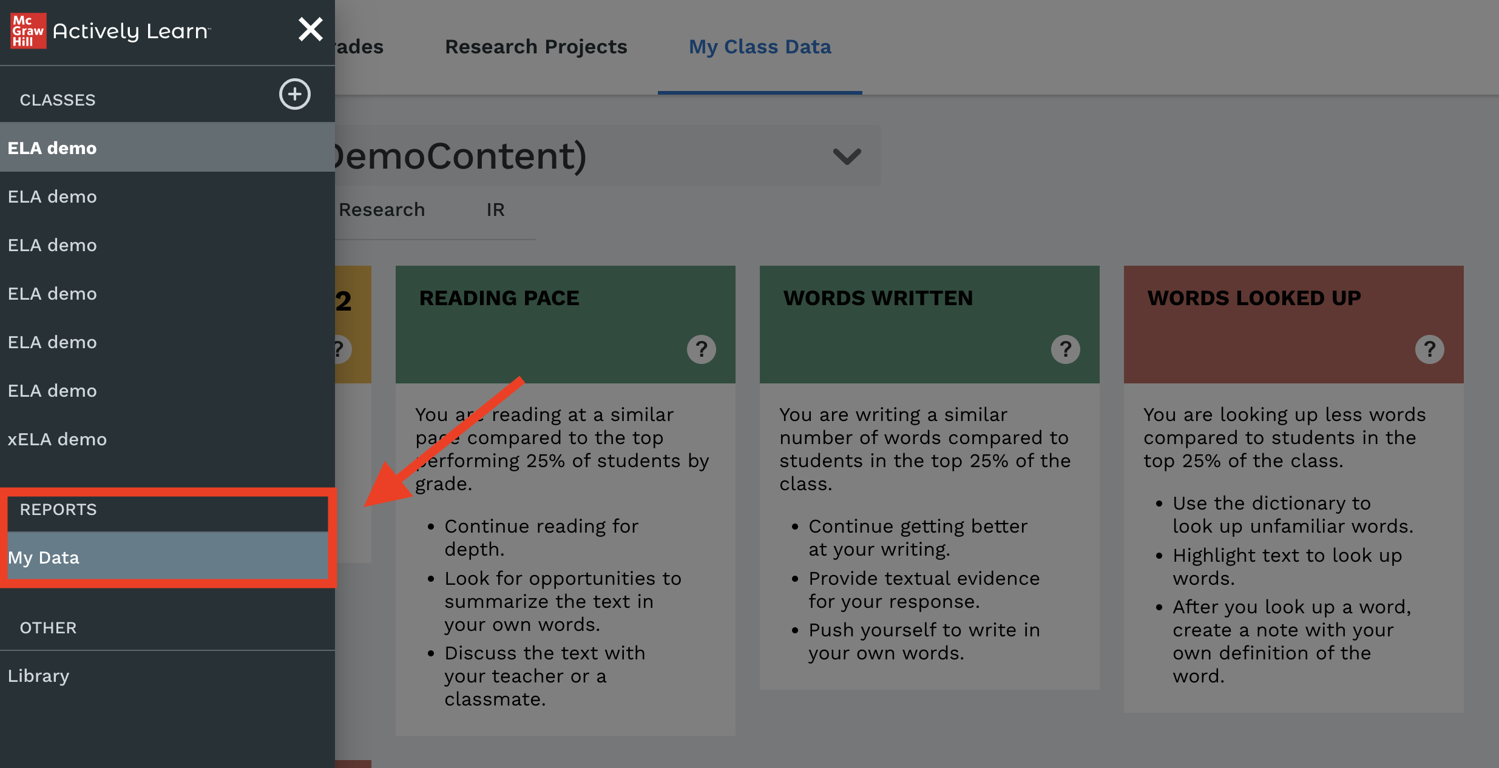Open Words Looked Up help icon
The image size is (1499, 768).
(1430, 349)
